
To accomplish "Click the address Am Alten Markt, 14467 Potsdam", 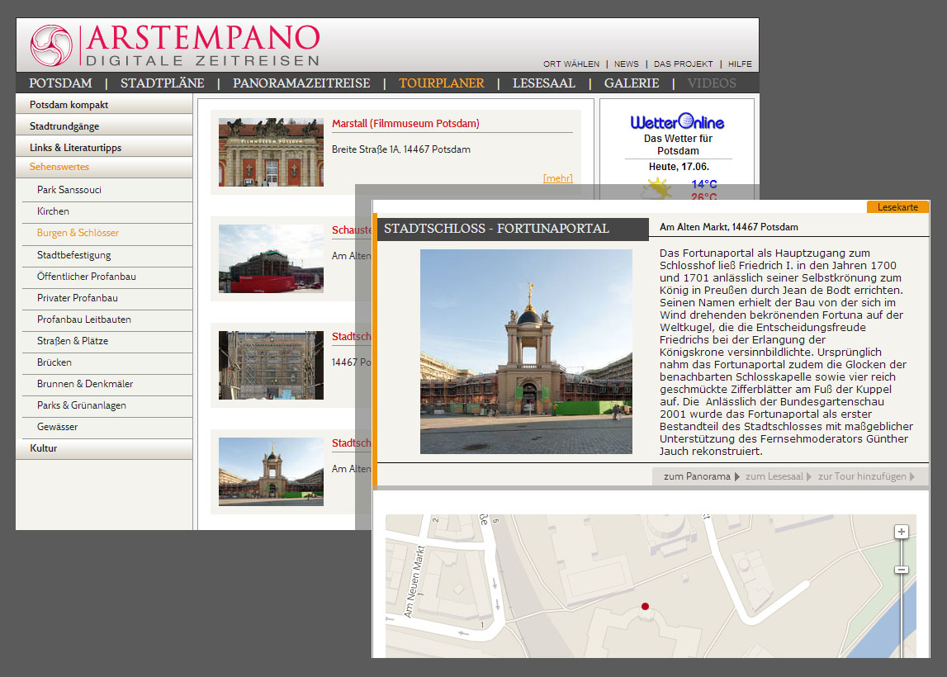I will pyautogui.click(x=728, y=227).
